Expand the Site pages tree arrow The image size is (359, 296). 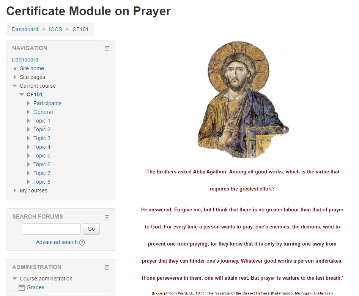pyautogui.click(x=15, y=77)
